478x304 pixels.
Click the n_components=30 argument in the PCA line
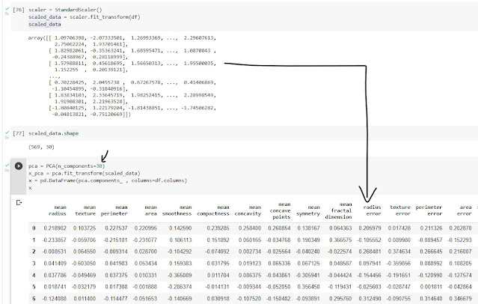[79, 165]
